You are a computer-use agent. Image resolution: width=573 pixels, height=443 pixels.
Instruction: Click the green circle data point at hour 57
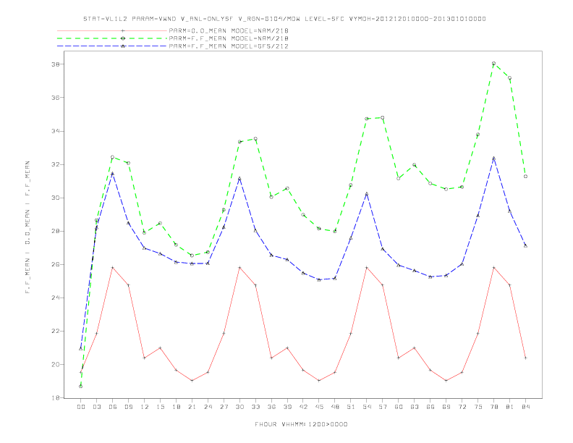pos(383,118)
